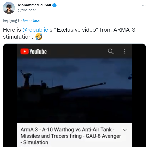Click the helicopter at the video's right edge

coord(130,77)
